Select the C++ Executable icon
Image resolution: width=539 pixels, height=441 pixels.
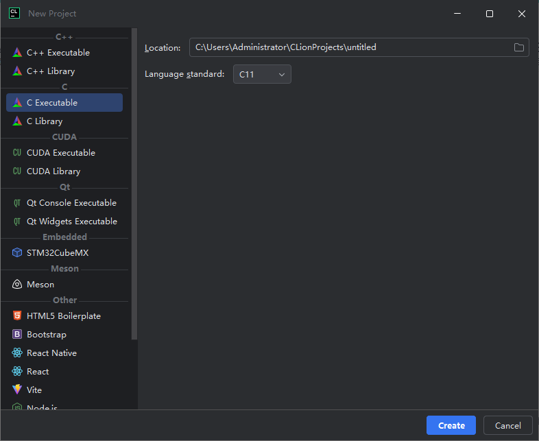(x=17, y=53)
